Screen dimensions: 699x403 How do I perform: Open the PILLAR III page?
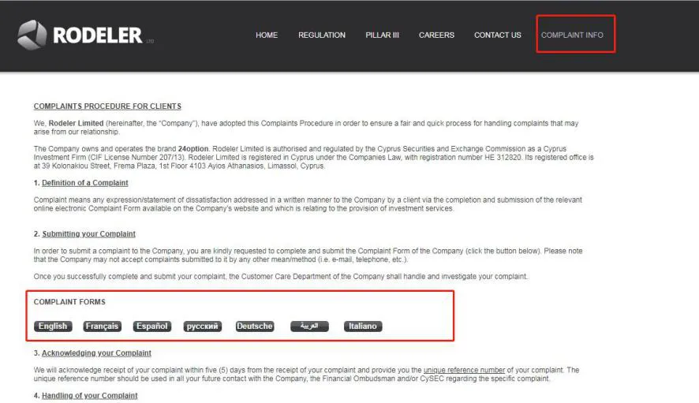[382, 35]
